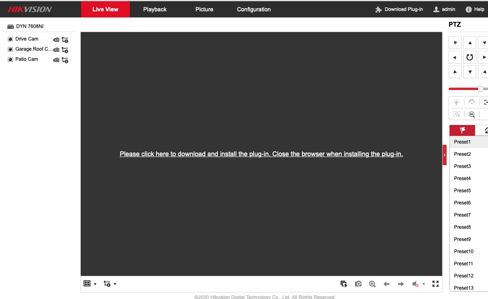The image size is (488, 299).
Task: Tilt PTZ camera up
Action: [470, 43]
